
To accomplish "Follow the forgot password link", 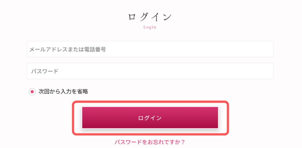I will coord(150,142).
